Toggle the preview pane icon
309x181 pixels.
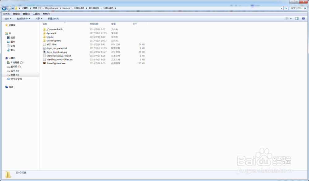(297, 19)
